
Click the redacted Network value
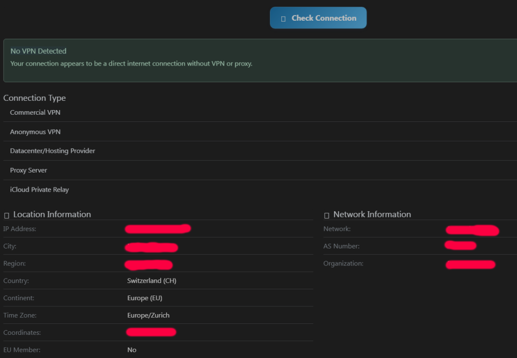[x=472, y=230]
